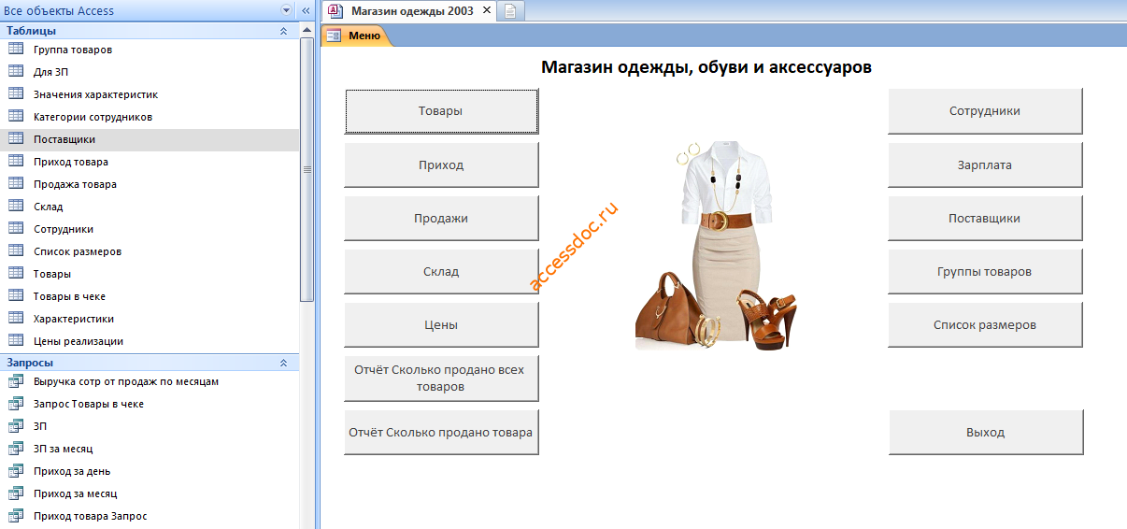Click the table icon beside Товары в чеке

[x=16, y=295]
